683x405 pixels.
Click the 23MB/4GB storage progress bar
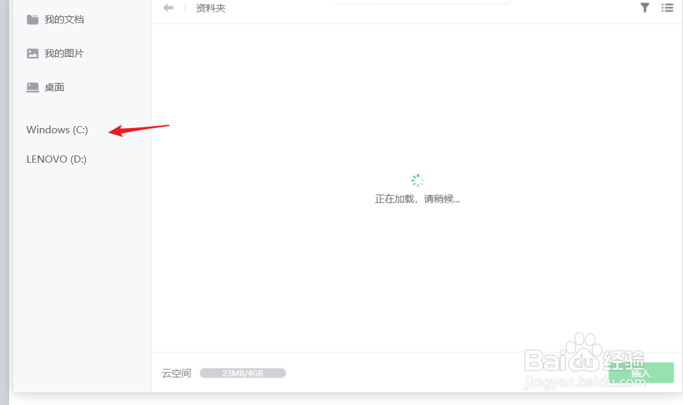point(243,372)
